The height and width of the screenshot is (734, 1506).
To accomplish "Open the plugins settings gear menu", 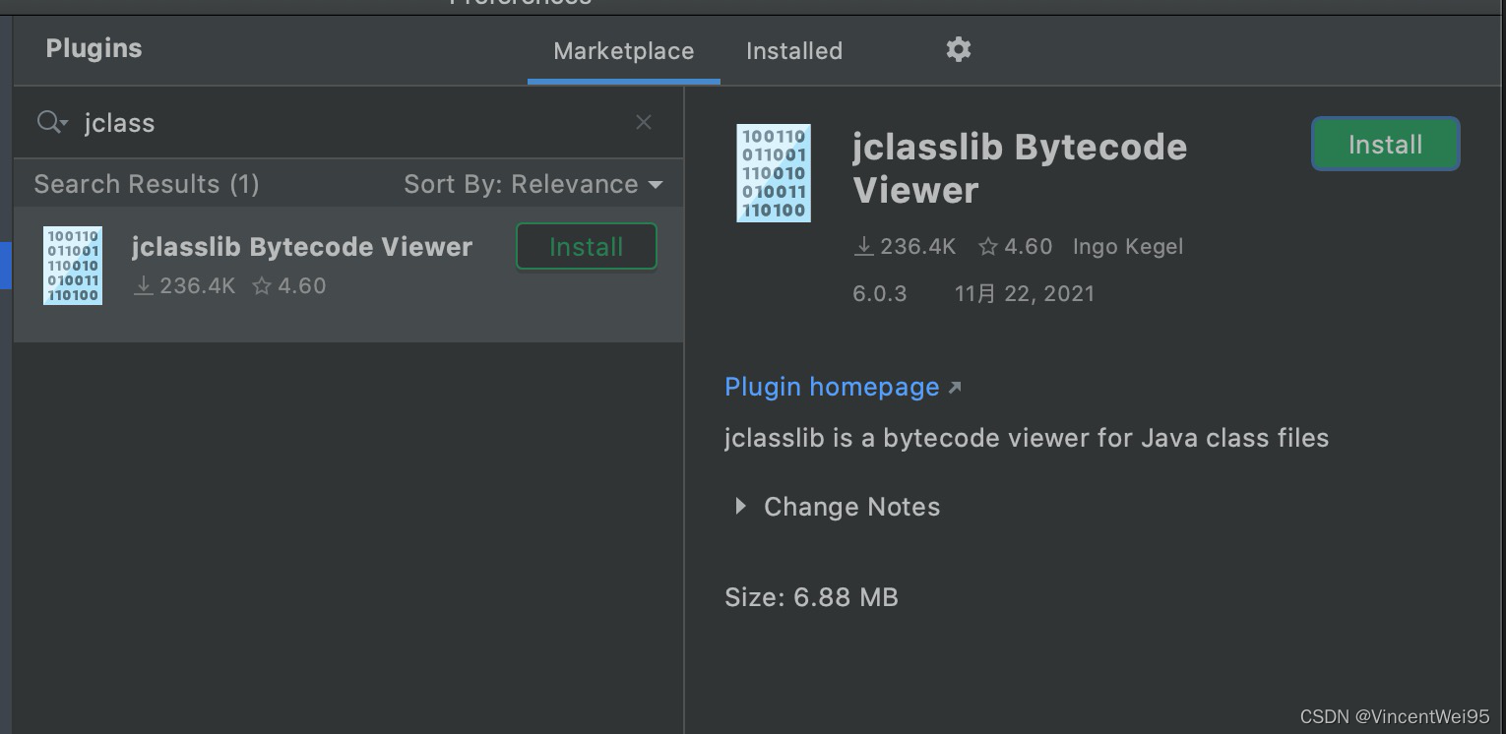I will tap(959, 49).
